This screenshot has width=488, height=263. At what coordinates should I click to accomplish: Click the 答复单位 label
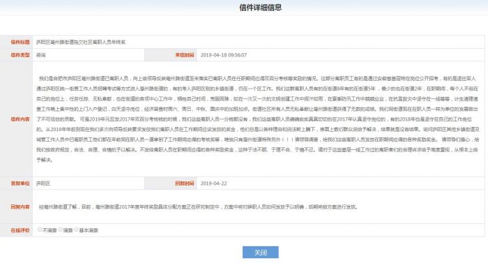(x=20, y=183)
